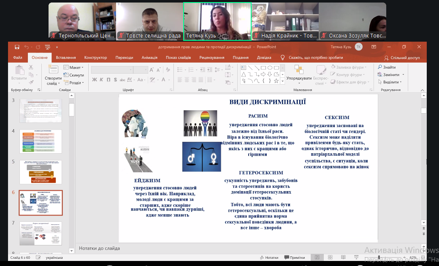439x266 pixels.
Task: Click the Find search icon
Action: point(380,67)
